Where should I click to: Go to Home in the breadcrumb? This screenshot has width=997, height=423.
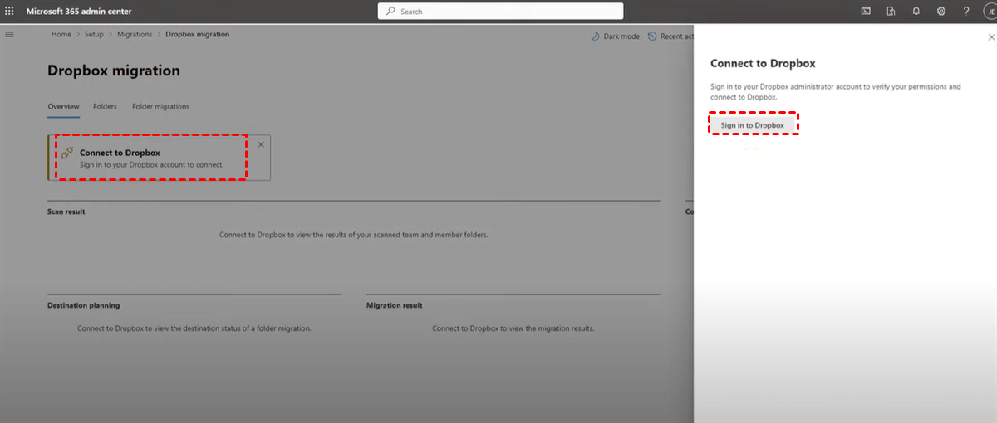[61, 34]
